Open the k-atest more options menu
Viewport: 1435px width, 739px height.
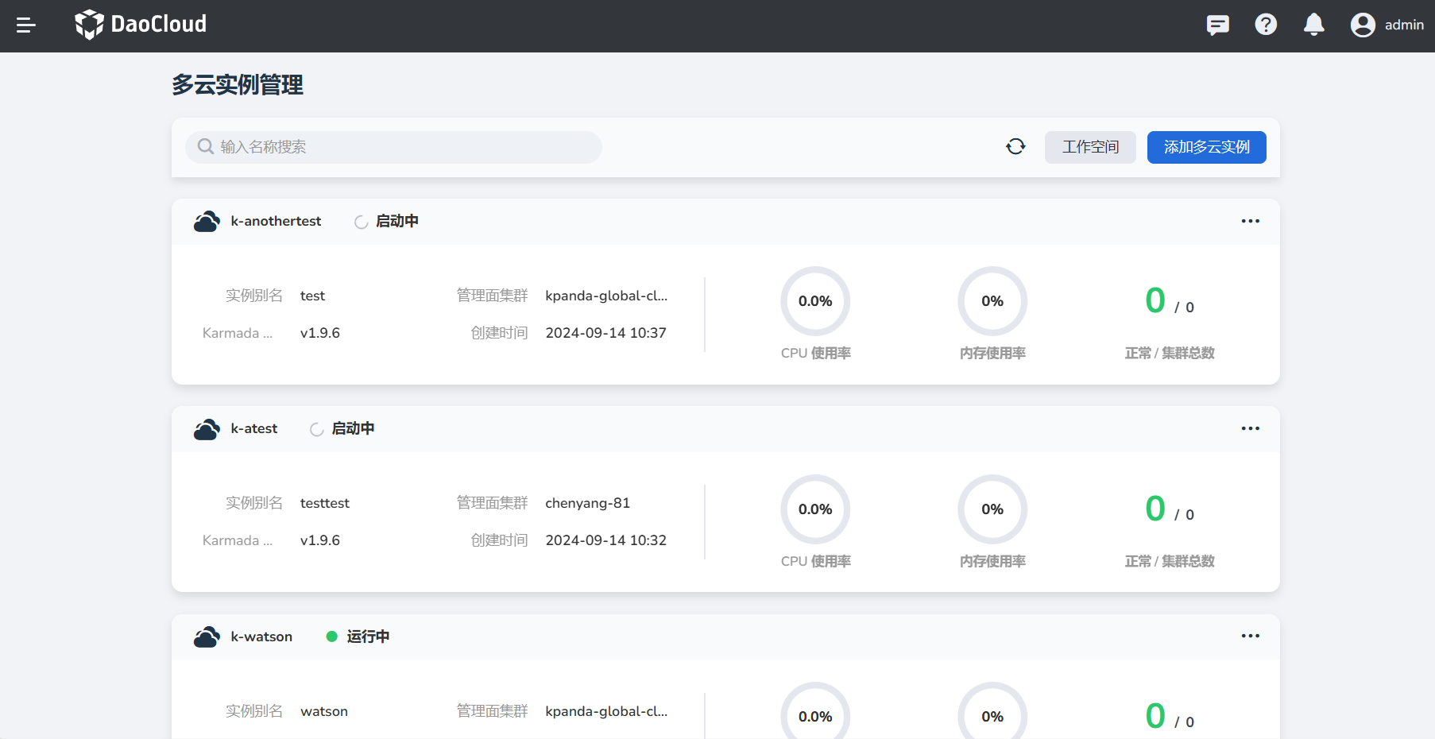click(x=1250, y=429)
